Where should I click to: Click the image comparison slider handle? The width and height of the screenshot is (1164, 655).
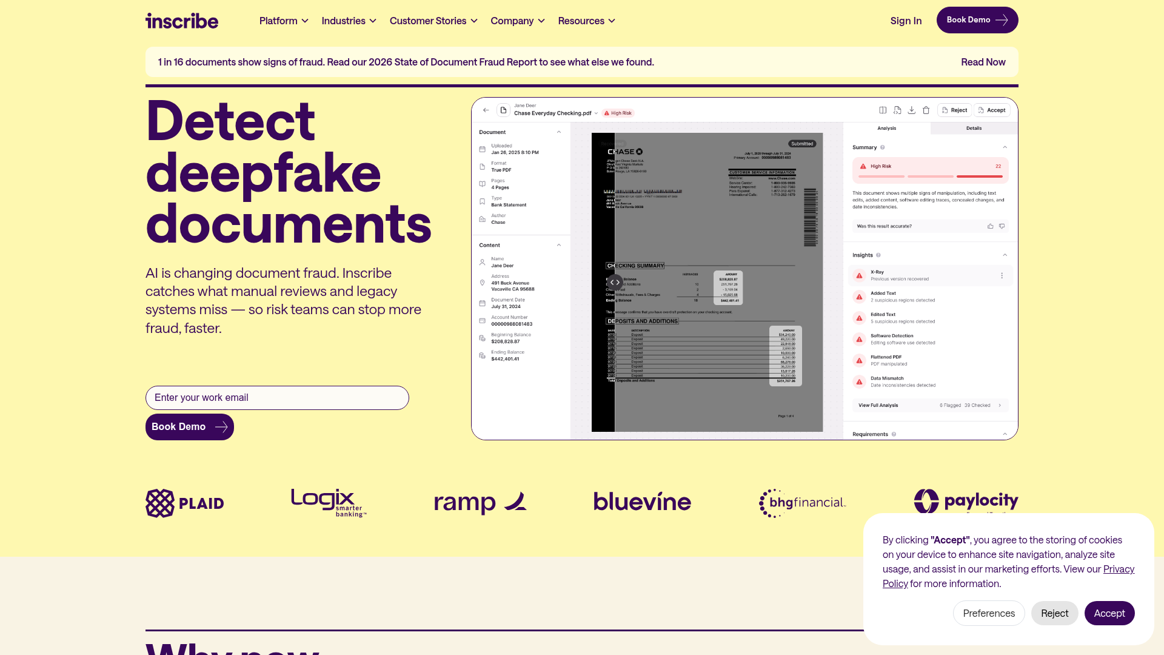(x=615, y=282)
